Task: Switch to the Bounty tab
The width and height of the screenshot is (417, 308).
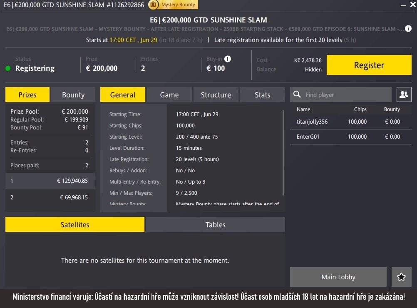Action: tap(73, 94)
